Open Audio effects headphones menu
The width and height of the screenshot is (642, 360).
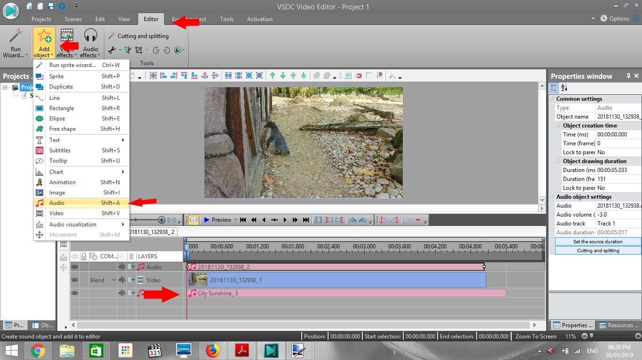pos(90,43)
